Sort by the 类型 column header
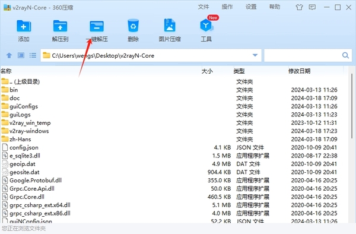 click(239, 71)
